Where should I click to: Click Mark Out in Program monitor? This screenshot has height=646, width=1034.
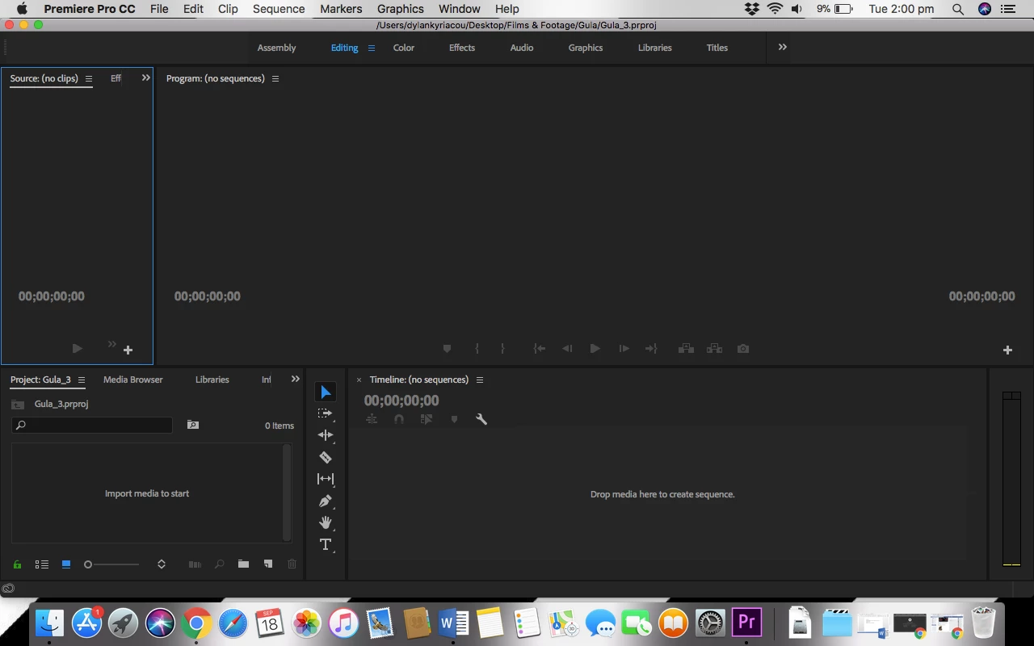click(x=502, y=349)
